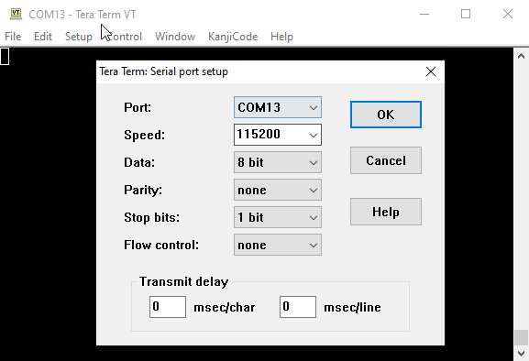The height and width of the screenshot is (361, 529).
Task: Open the Stop bits dropdown
Action: click(278, 217)
